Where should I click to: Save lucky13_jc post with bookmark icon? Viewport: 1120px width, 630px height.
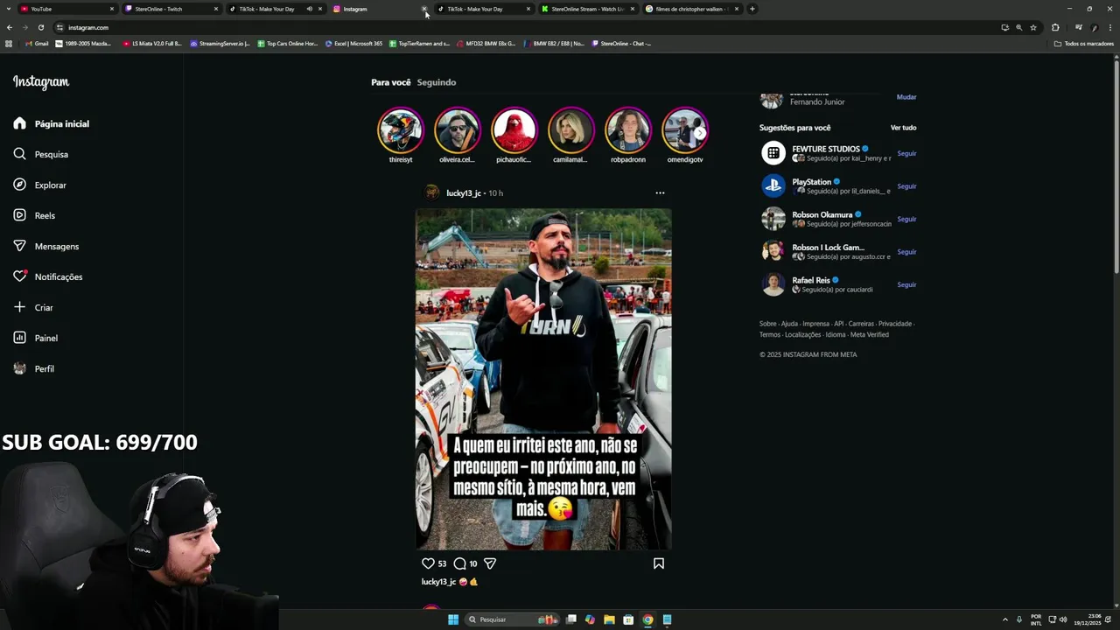click(659, 563)
